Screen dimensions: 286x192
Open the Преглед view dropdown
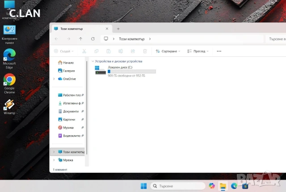pyautogui.click(x=198, y=51)
